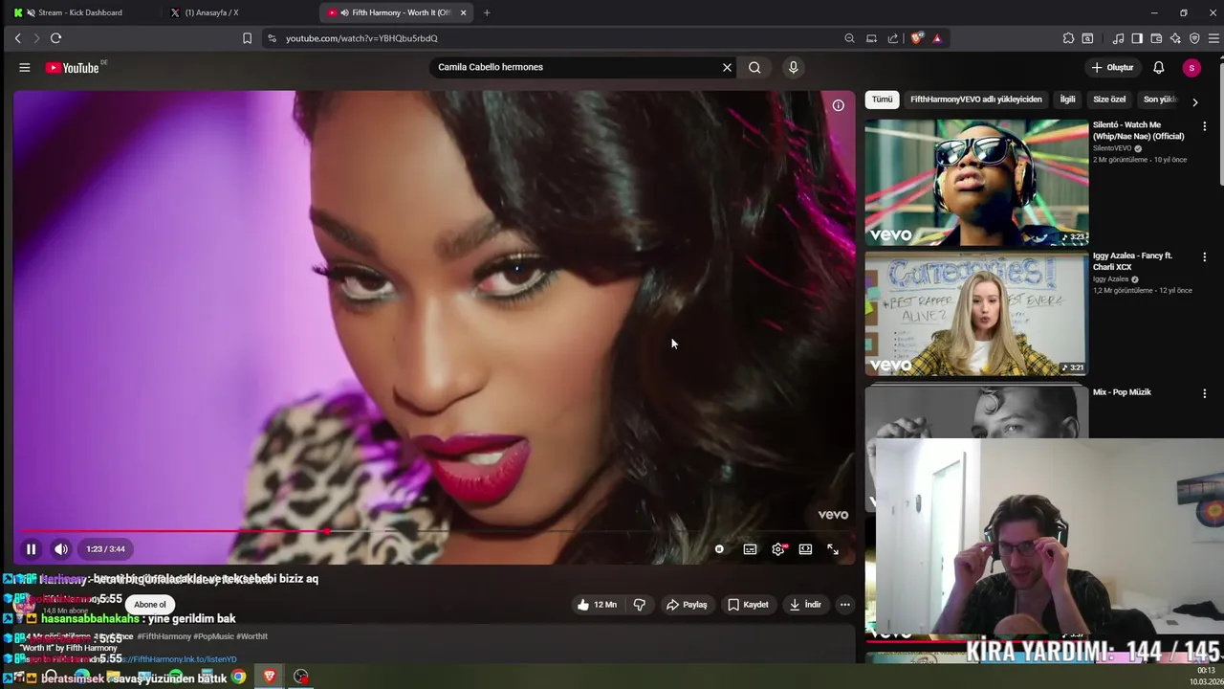The height and width of the screenshot is (689, 1224).
Task: Open Brave Leo AI sparkle icon
Action: coord(1175,38)
